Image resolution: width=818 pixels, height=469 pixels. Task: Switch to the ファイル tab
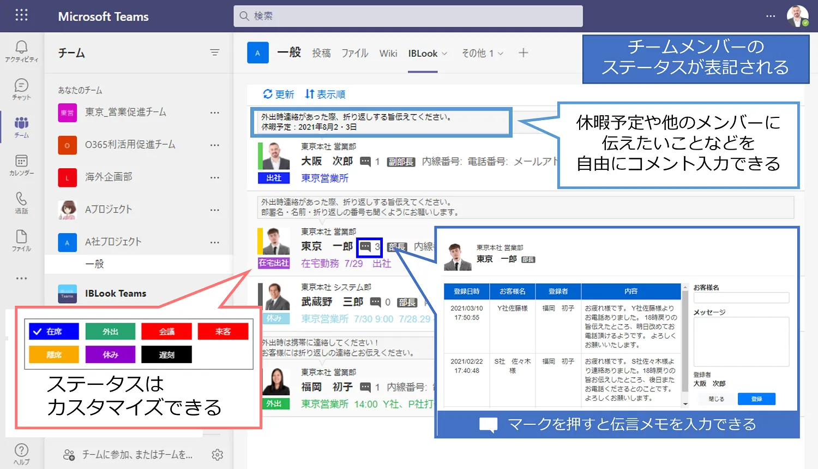355,53
